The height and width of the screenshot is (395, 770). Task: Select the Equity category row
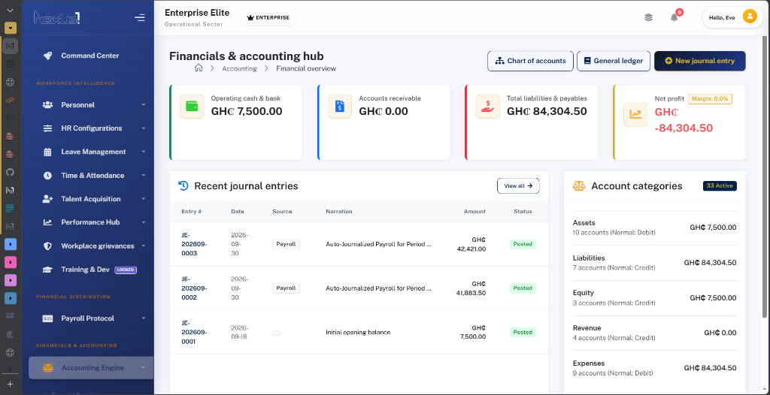pyautogui.click(x=655, y=298)
